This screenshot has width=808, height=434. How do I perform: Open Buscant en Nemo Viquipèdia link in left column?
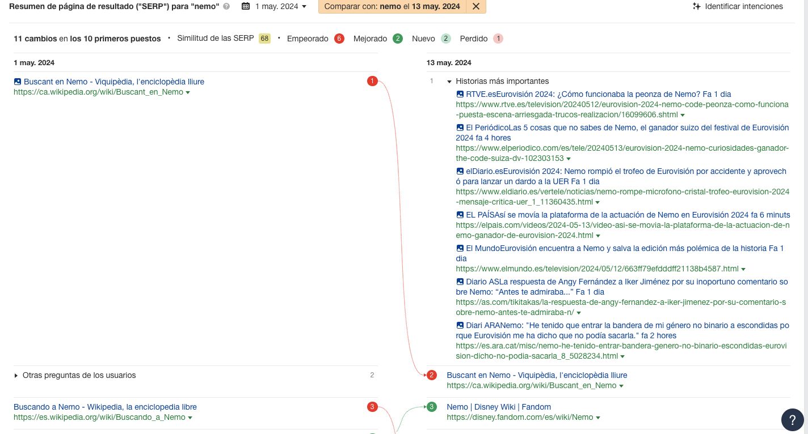click(114, 82)
